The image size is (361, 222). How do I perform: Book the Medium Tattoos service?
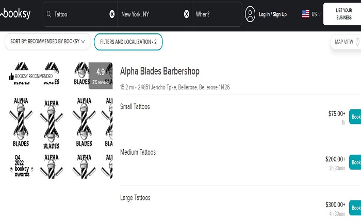(355, 162)
